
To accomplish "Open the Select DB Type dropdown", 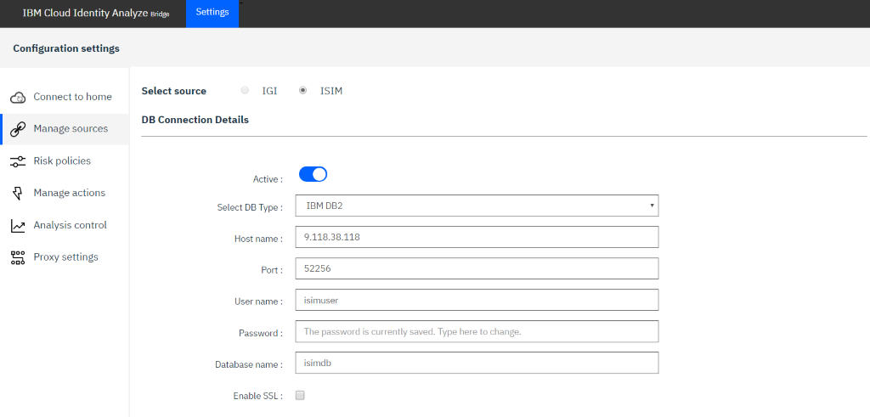I will click(x=477, y=206).
